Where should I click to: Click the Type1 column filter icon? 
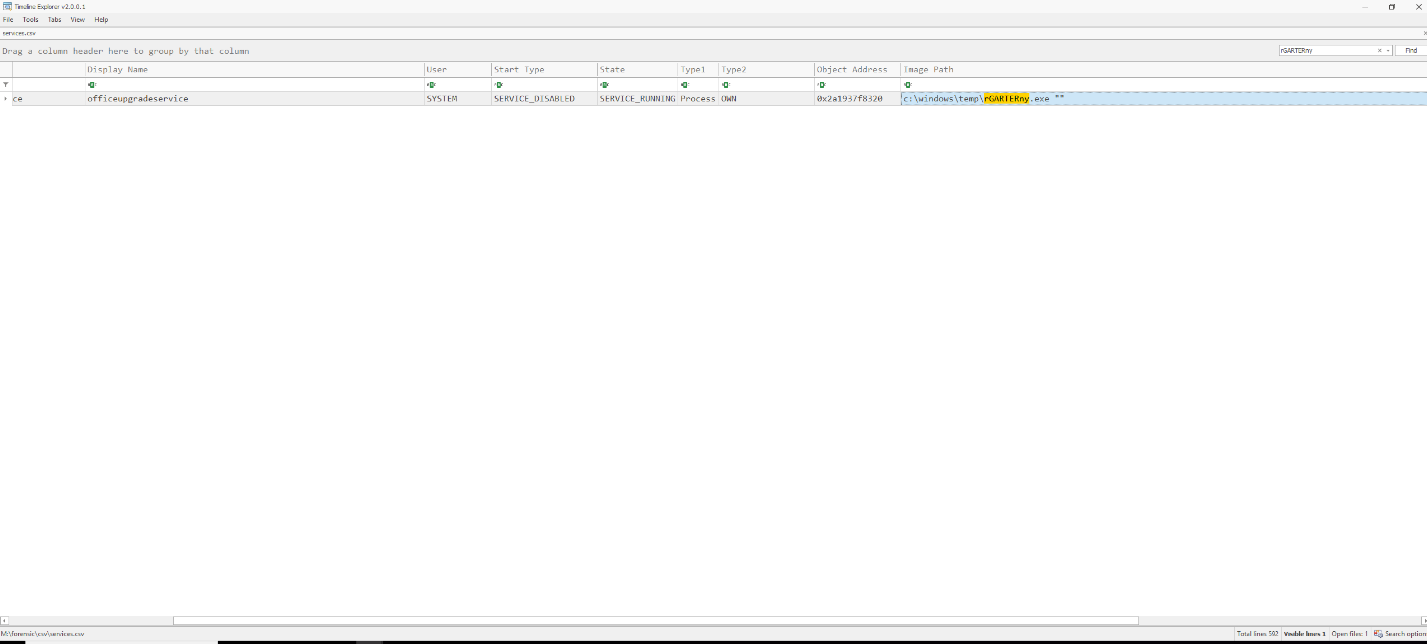[x=685, y=85]
